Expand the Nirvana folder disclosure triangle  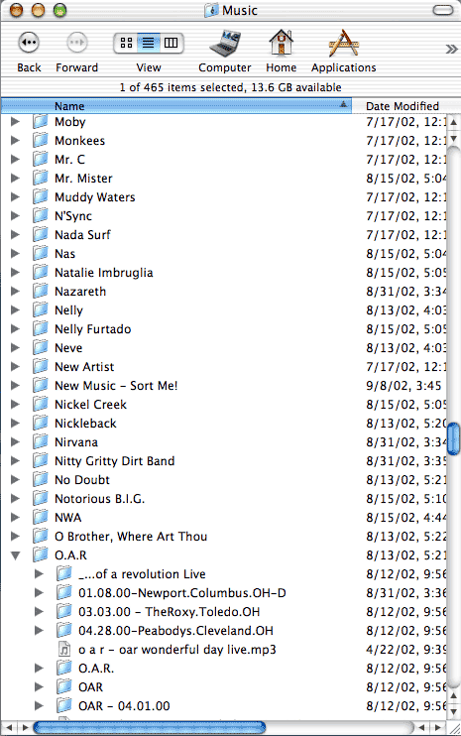15,441
